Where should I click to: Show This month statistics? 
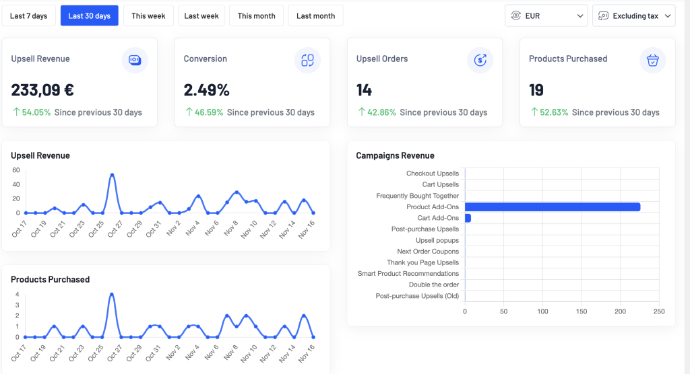pos(256,15)
